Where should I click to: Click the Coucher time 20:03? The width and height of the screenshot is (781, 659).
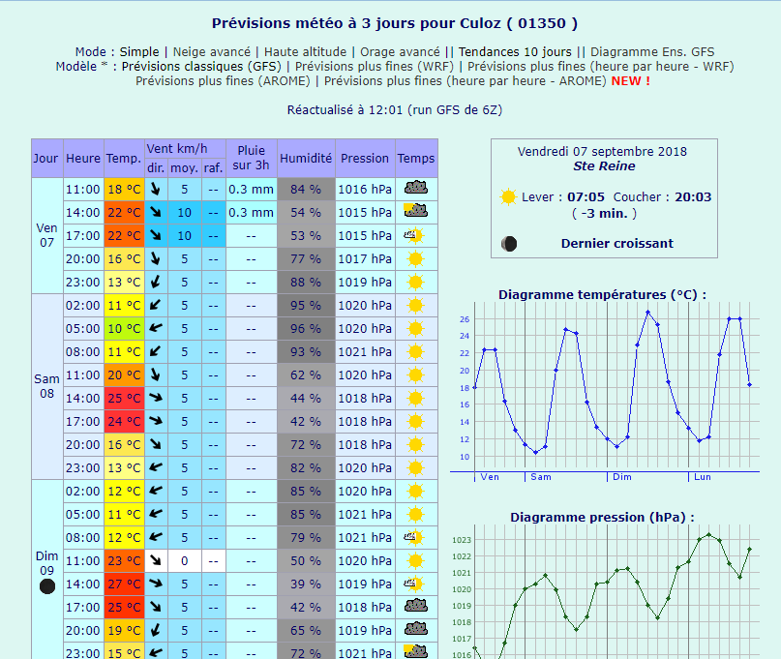693,197
